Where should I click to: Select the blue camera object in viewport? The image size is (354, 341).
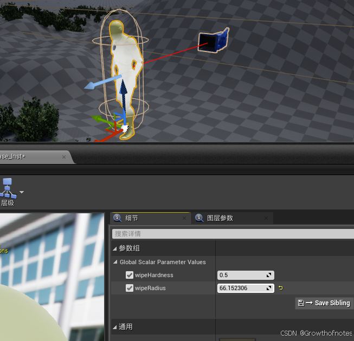tap(214, 41)
